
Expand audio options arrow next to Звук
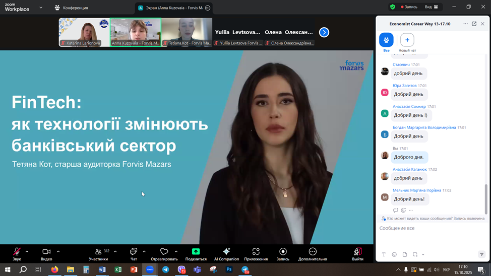(x=27, y=251)
